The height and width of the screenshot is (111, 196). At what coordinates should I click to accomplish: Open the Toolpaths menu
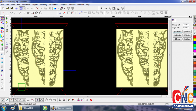click(x=63, y=5)
